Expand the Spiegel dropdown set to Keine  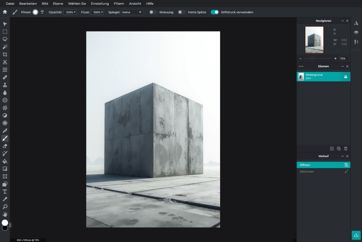point(132,12)
